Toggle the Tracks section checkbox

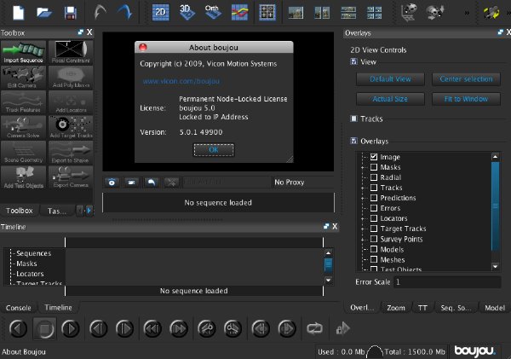pos(353,119)
